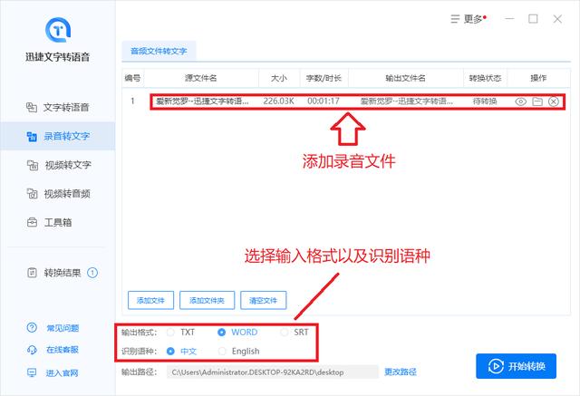The width and height of the screenshot is (580, 396).
Task: Click the 进入官网 monitor icon
Action: click(x=33, y=372)
